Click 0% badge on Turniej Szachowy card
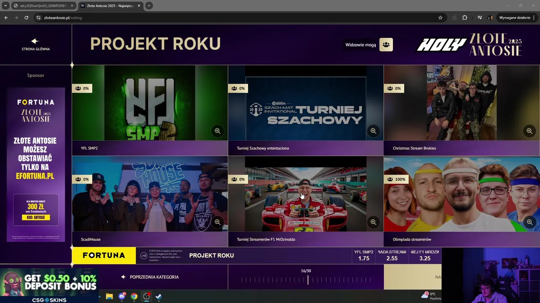Image resolution: width=540 pixels, height=303 pixels. coord(238,88)
